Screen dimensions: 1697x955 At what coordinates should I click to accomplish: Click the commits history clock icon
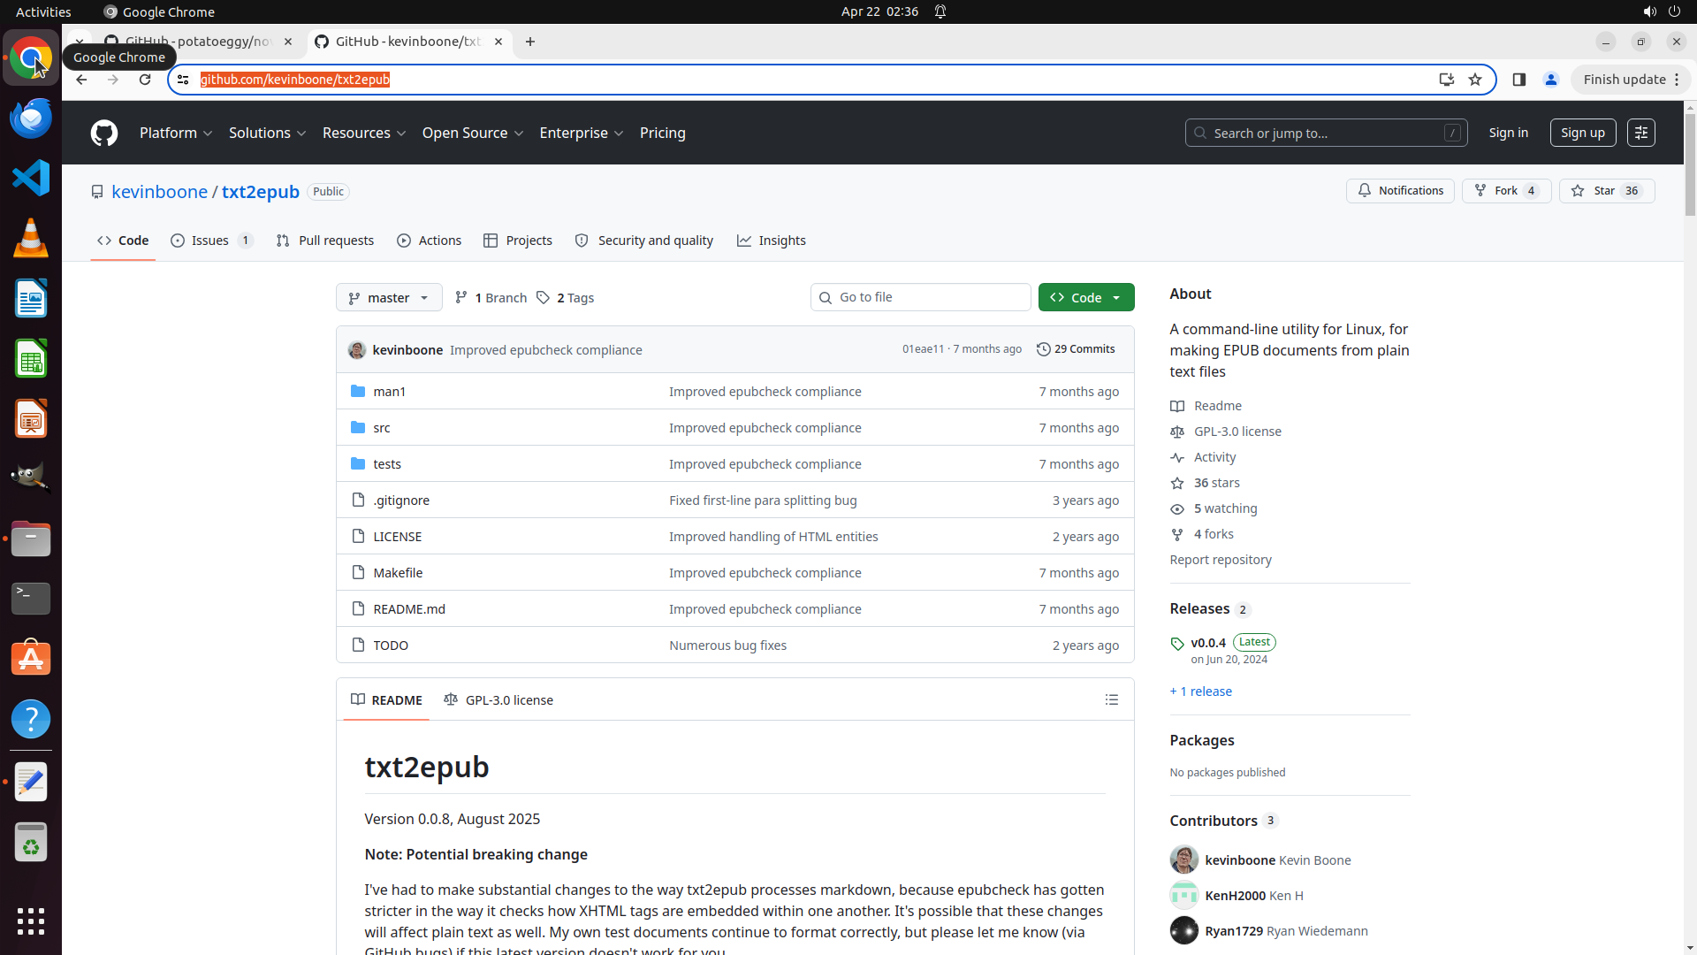pyautogui.click(x=1044, y=349)
